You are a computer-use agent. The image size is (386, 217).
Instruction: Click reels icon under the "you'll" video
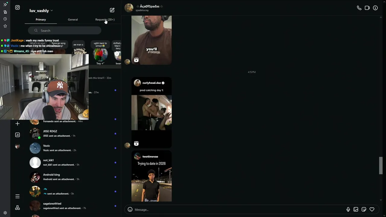[x=136, y=60]
